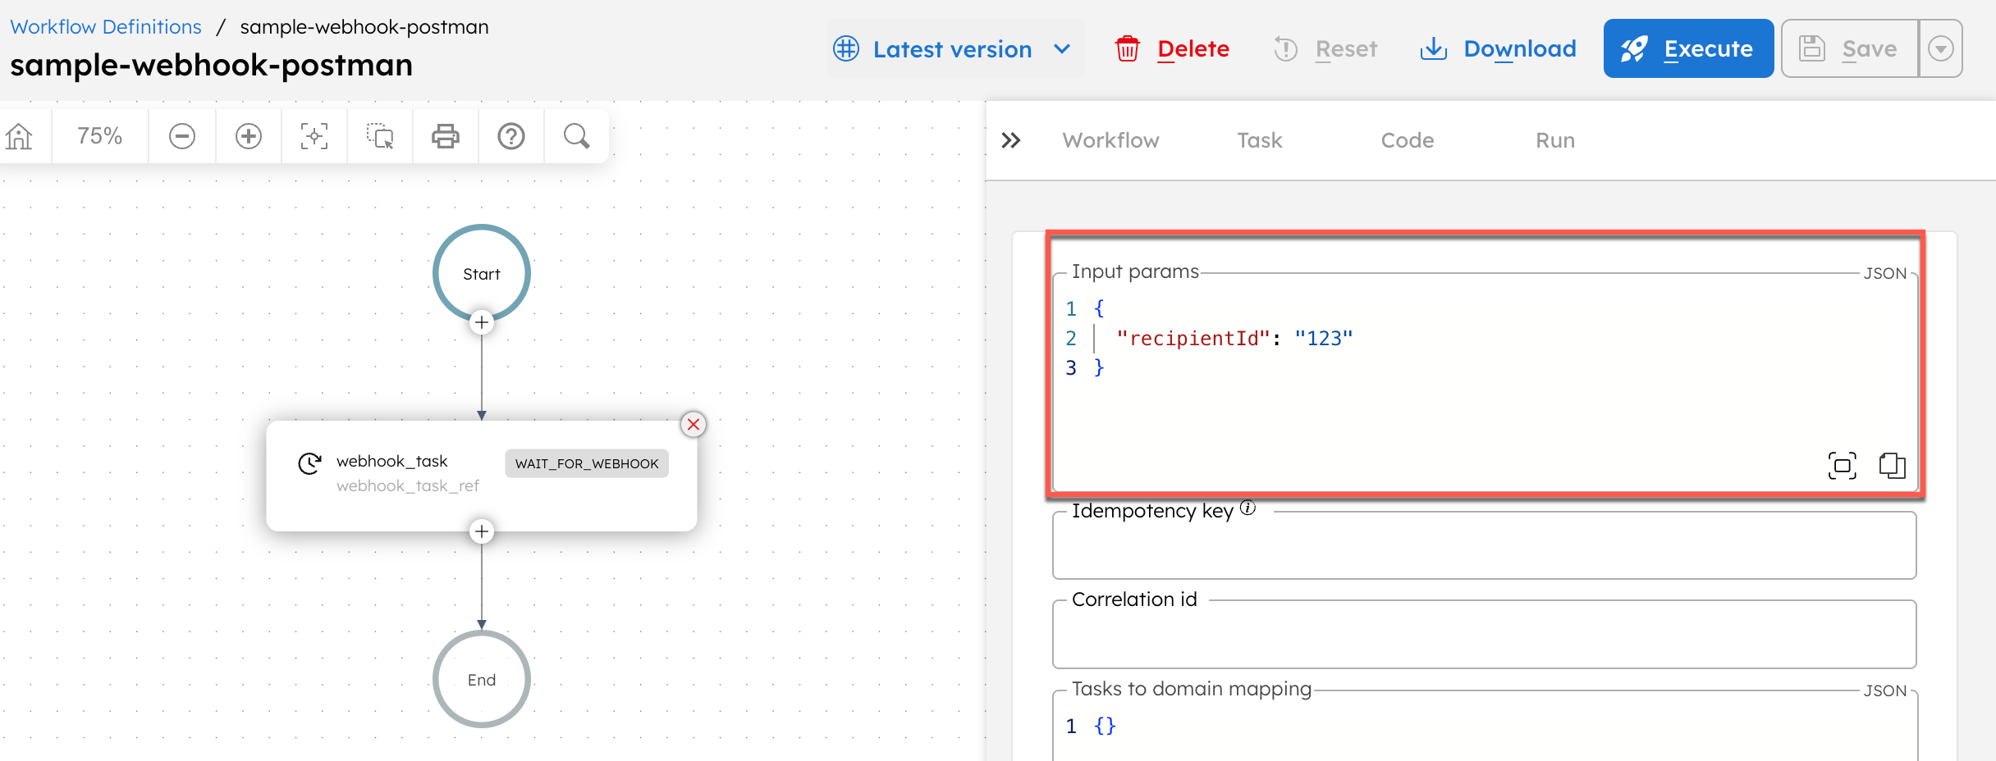
Task: Click the WAIT_FOR_WEBHOOK type badge
Action: pyautogui.click(x=587, y=463)
